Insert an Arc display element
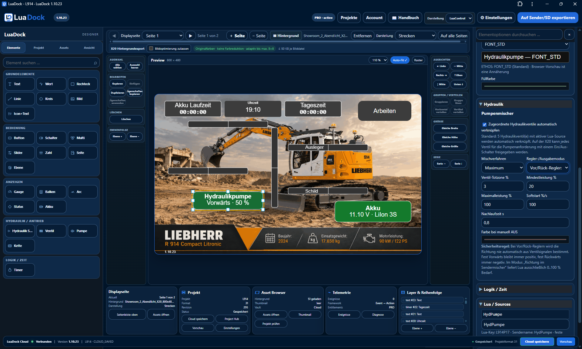Screen dimensions: 582x349 [x=83, y=192]
